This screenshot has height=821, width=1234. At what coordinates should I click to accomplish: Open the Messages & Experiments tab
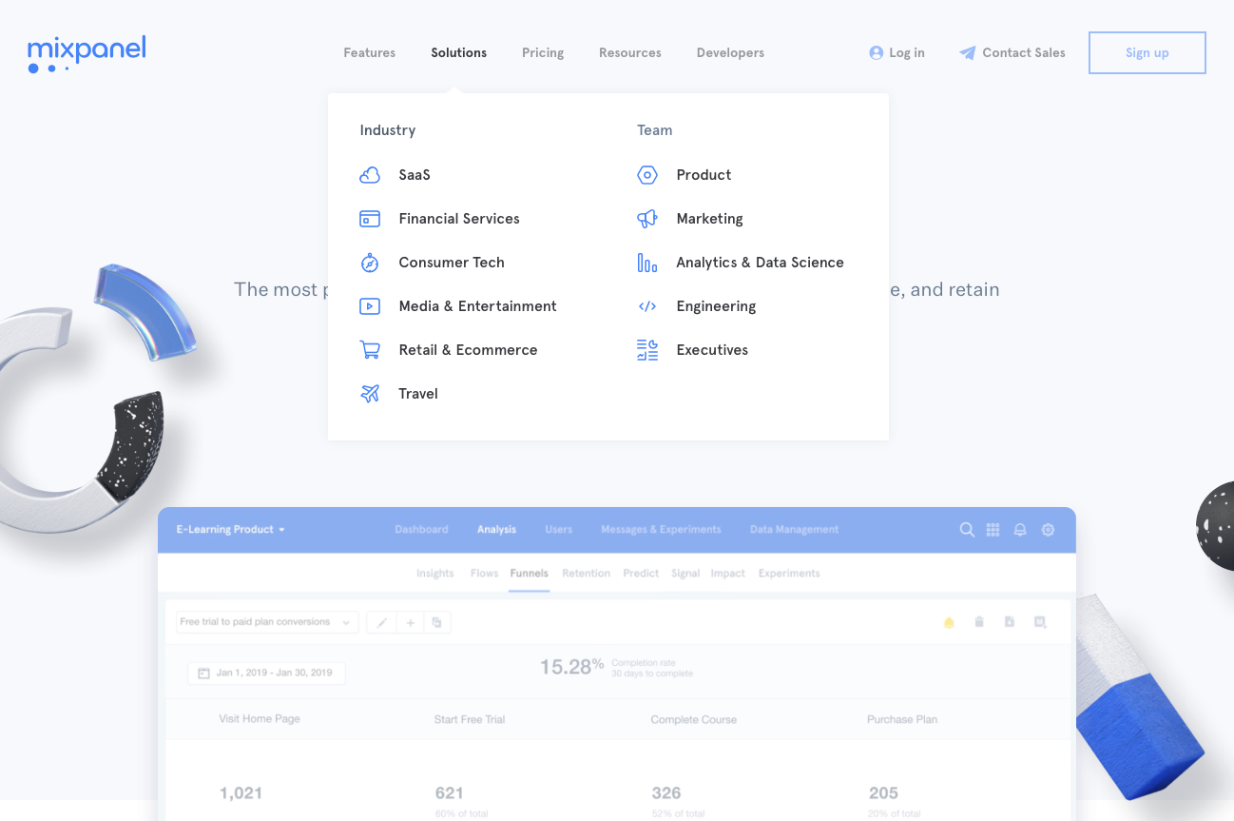pyautogui.click(x=661, y=530)
